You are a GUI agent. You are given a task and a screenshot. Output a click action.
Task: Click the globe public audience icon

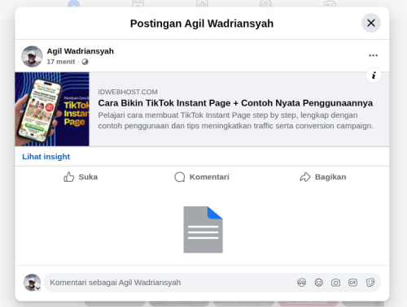coord(85,62)
